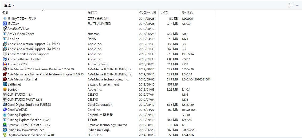Screen dimensions: 302x138
Task: Click the Corel WinDVD icon
Action: [5, 110]
